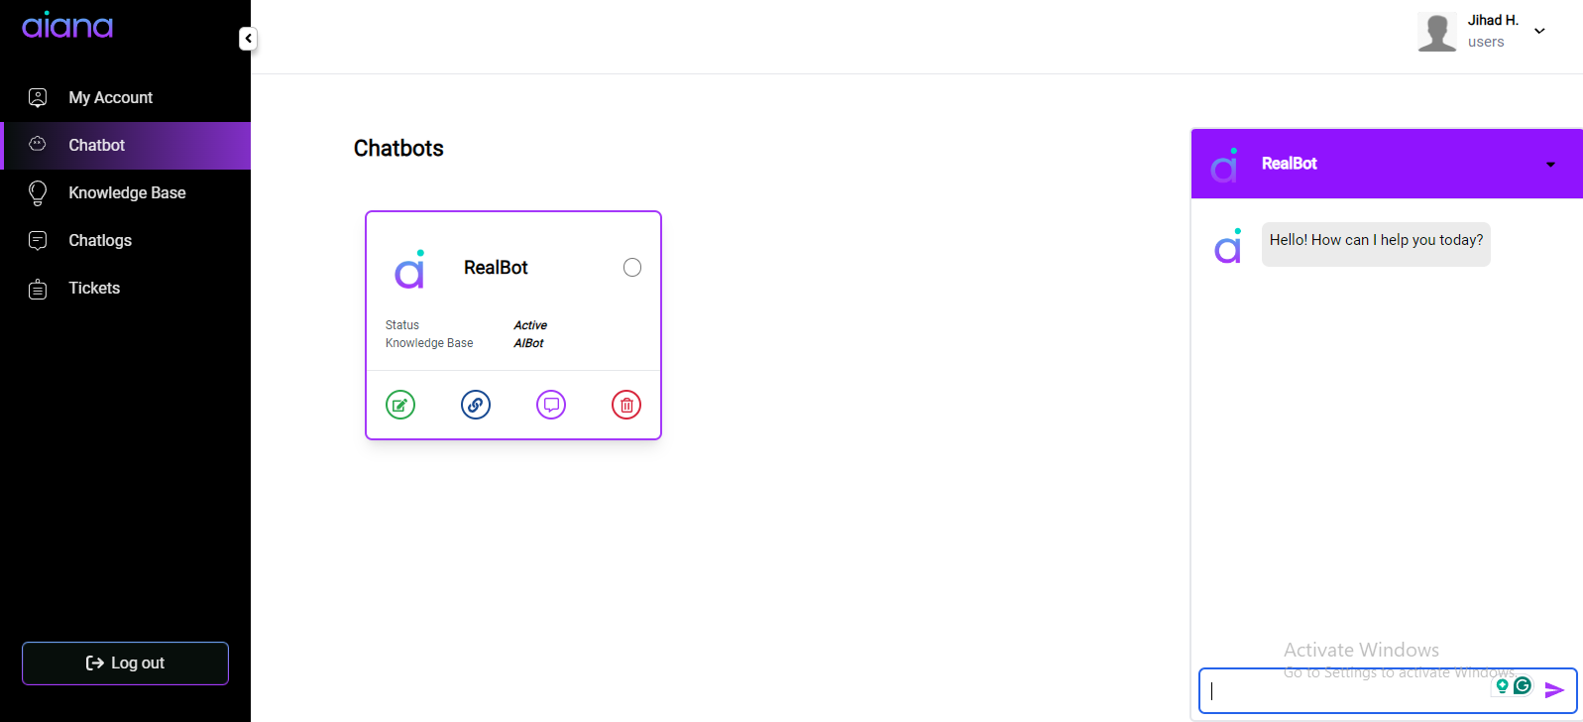
Task: Expand the Jihad H. user dropdown
Action: [1539, 31]
